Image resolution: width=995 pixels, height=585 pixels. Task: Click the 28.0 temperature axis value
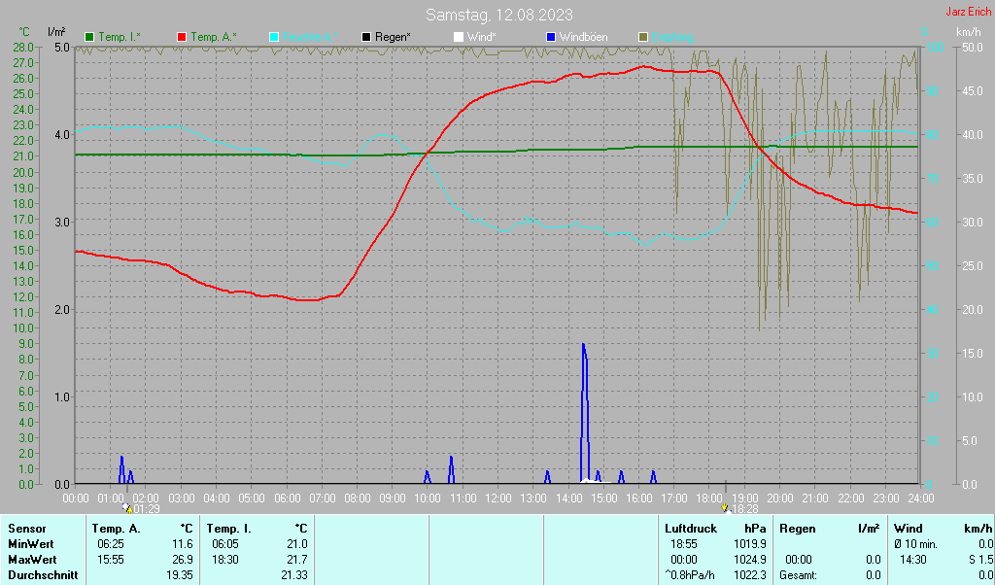[x=22, y=48]
